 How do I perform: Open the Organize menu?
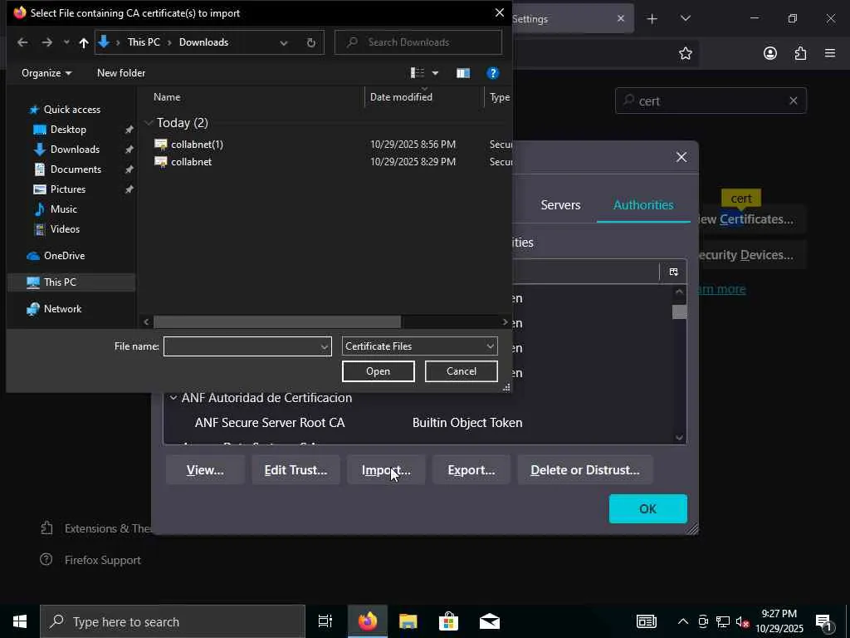pyautogui.click(x=46, y=73)
